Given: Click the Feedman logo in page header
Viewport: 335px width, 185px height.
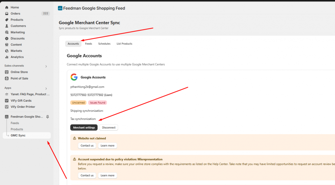Looking at the screenshot, I should [x=60, y=8].
